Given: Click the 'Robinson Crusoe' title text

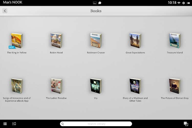Looking at the screenshot, I should coord(96,52).
